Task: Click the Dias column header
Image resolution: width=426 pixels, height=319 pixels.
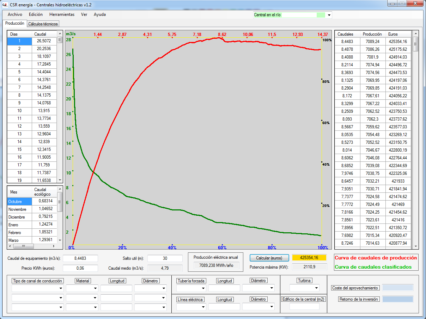Action: [x=19, y=34]
